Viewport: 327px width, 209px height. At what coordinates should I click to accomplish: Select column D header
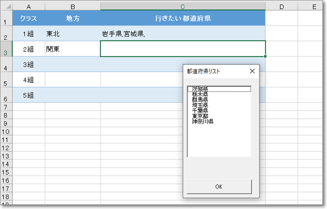[282, 6]
